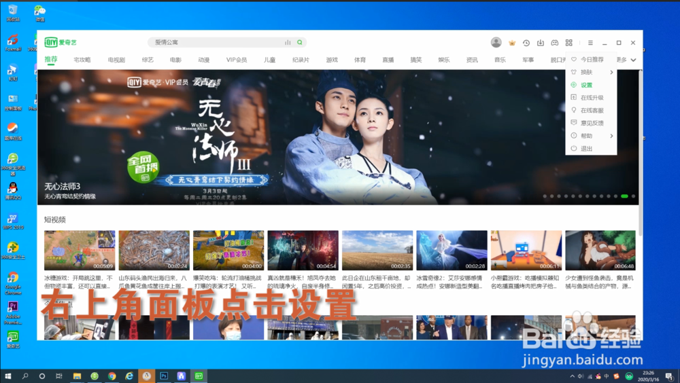Open the VIP会员 tab
This screenshot has width=680, height=383.
(x=237, y=60)
